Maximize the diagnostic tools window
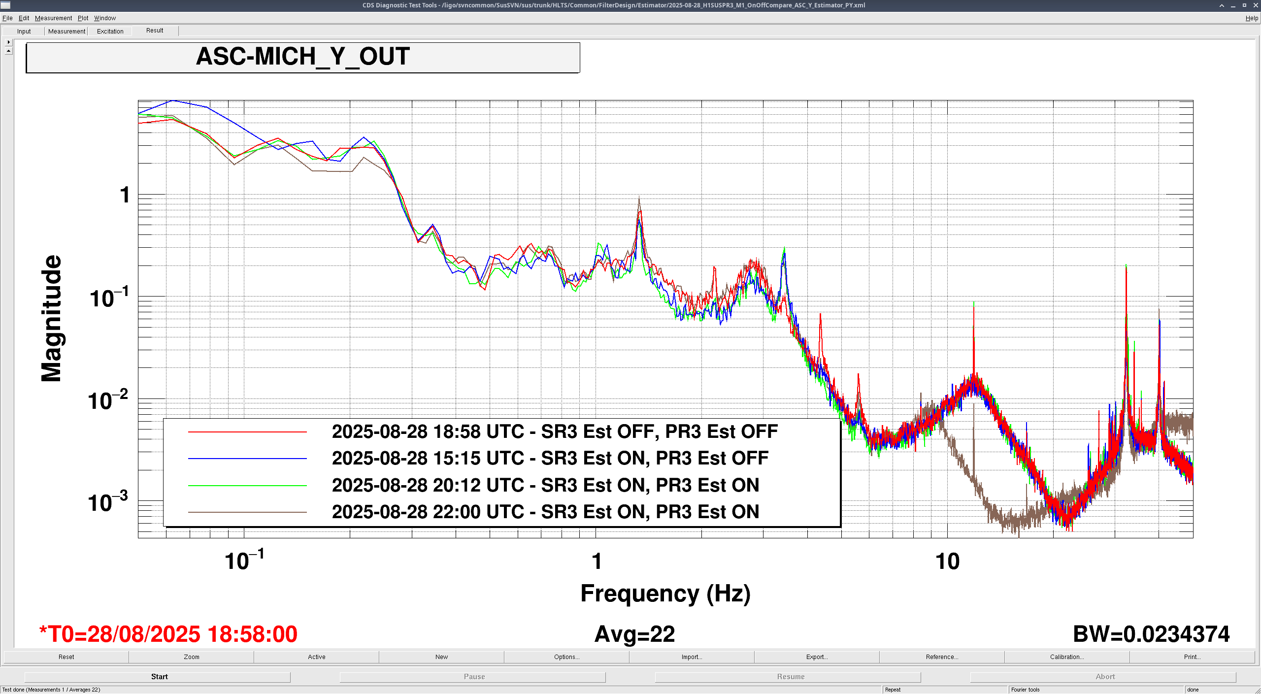 click(x=1244, y=5)
